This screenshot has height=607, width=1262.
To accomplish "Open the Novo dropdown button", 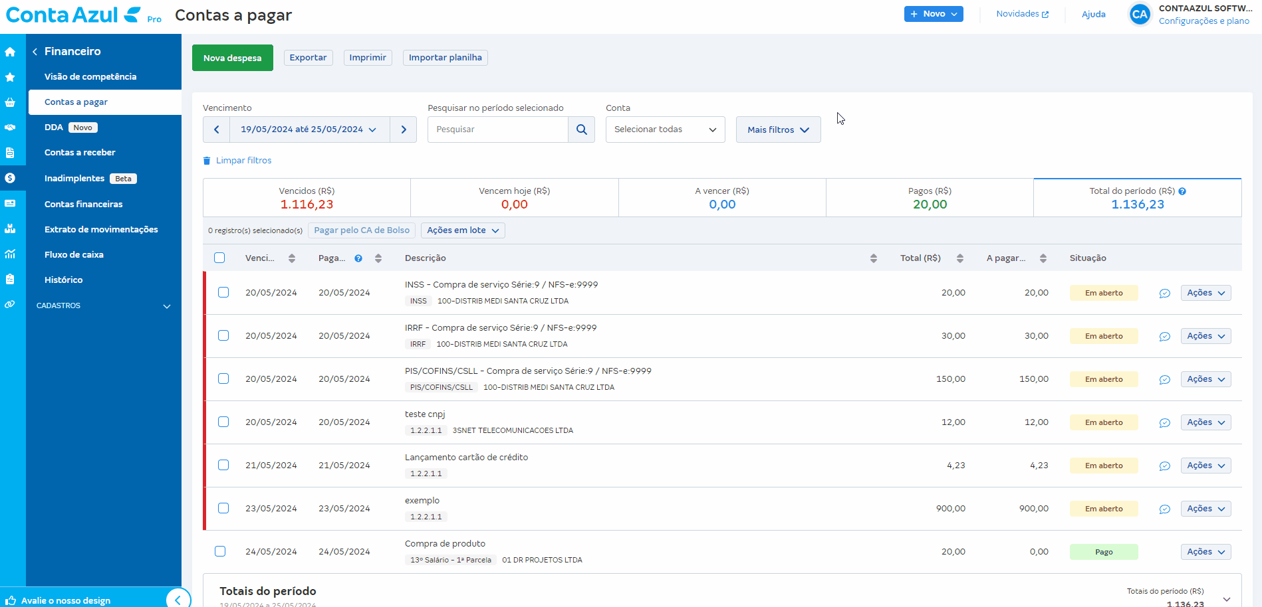I will pyautogui.click(x=934, y=14).
